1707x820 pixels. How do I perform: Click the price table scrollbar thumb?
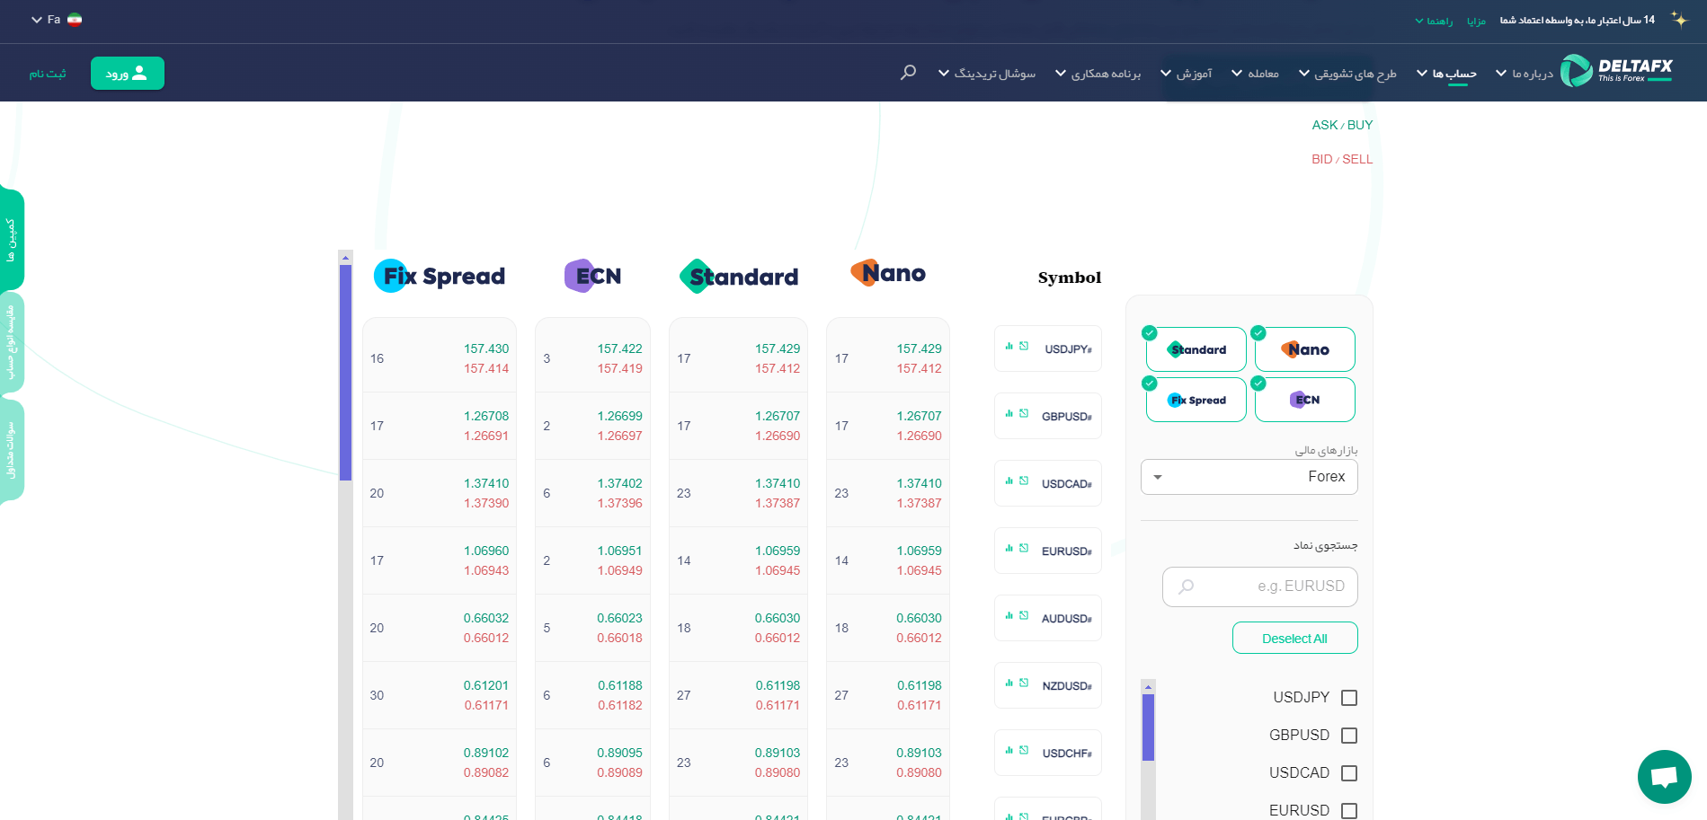pyautogui.click(x=345, y=373)
